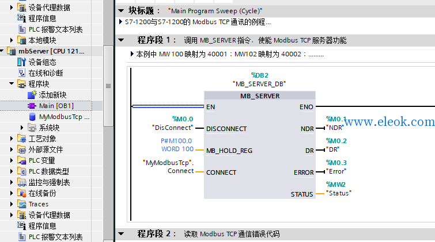
Task: Expand the 本例中 MW100 network comment
Action: click(x=132, y=53)
